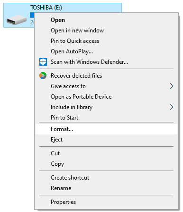The height and width of the screenshot is (212, 183).
Task: Choose Create shortcut
Action: tap(106, 178)
